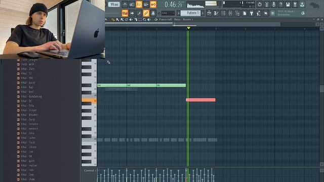Viewport: 324px width, 182px height.
Task: Click the circular arrow undo history icon
Action: tap(260, 5)
